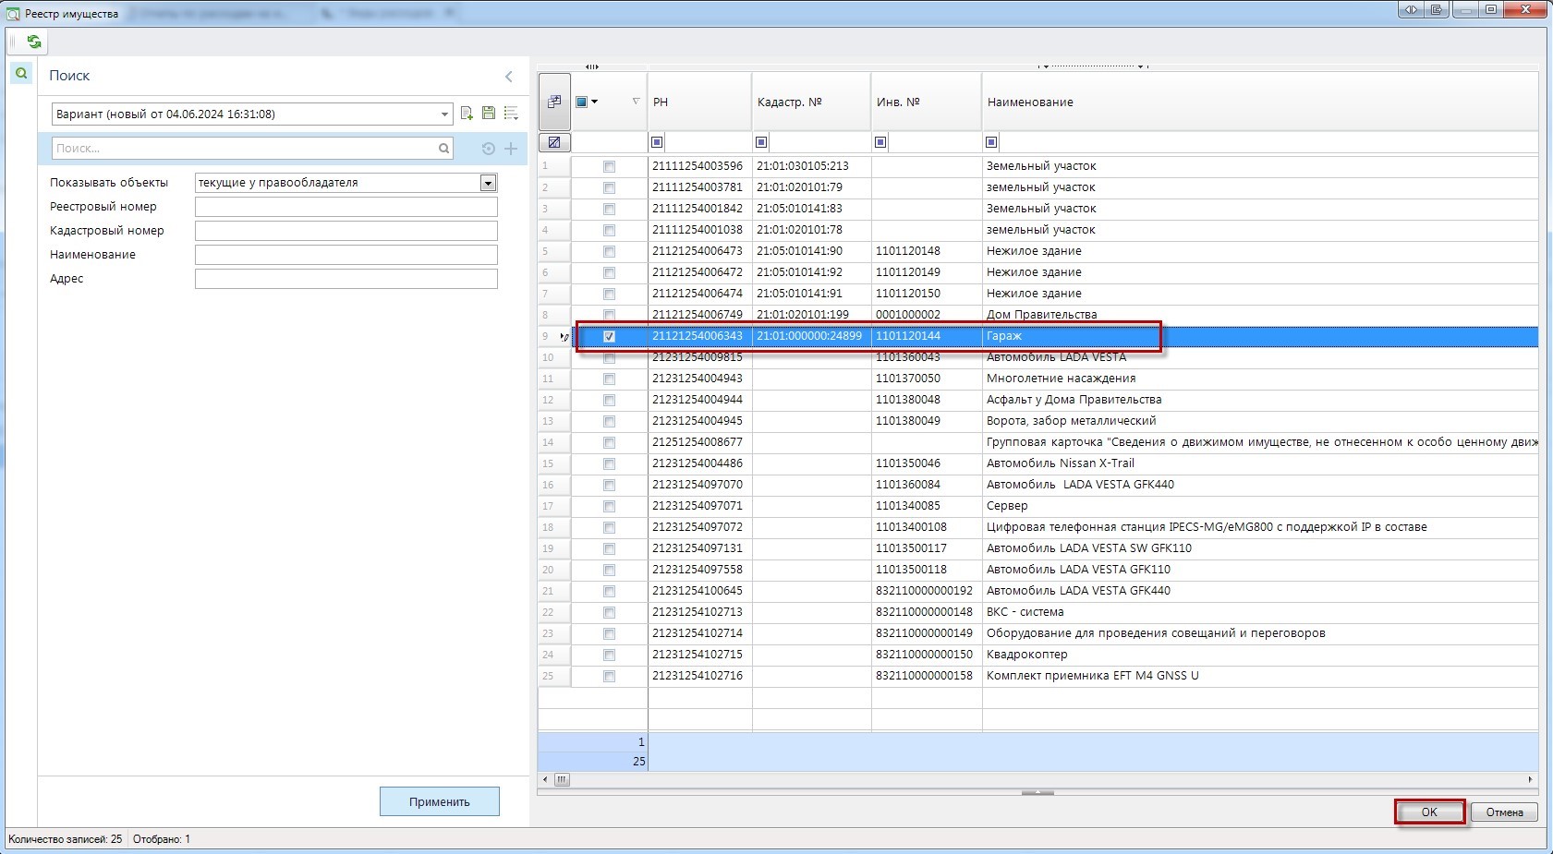The image size is (1553, 854).
Task: Create a new search variant document icon
Action: tap(467, 114)
